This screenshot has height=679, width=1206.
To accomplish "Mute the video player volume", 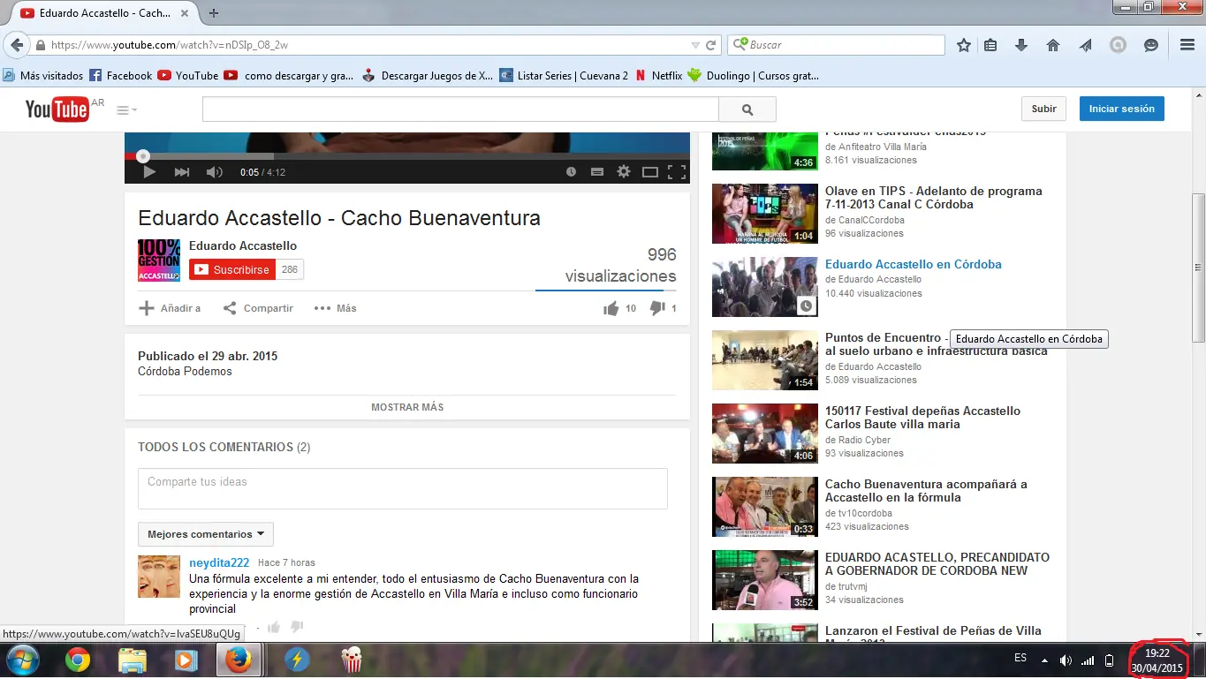I will 214,172.
